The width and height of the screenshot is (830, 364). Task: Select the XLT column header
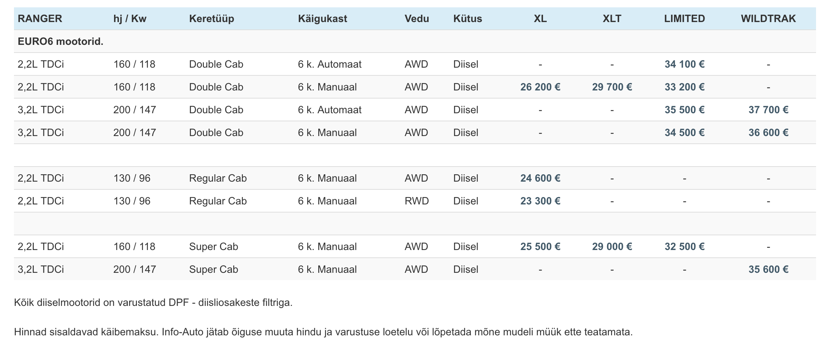612,19
